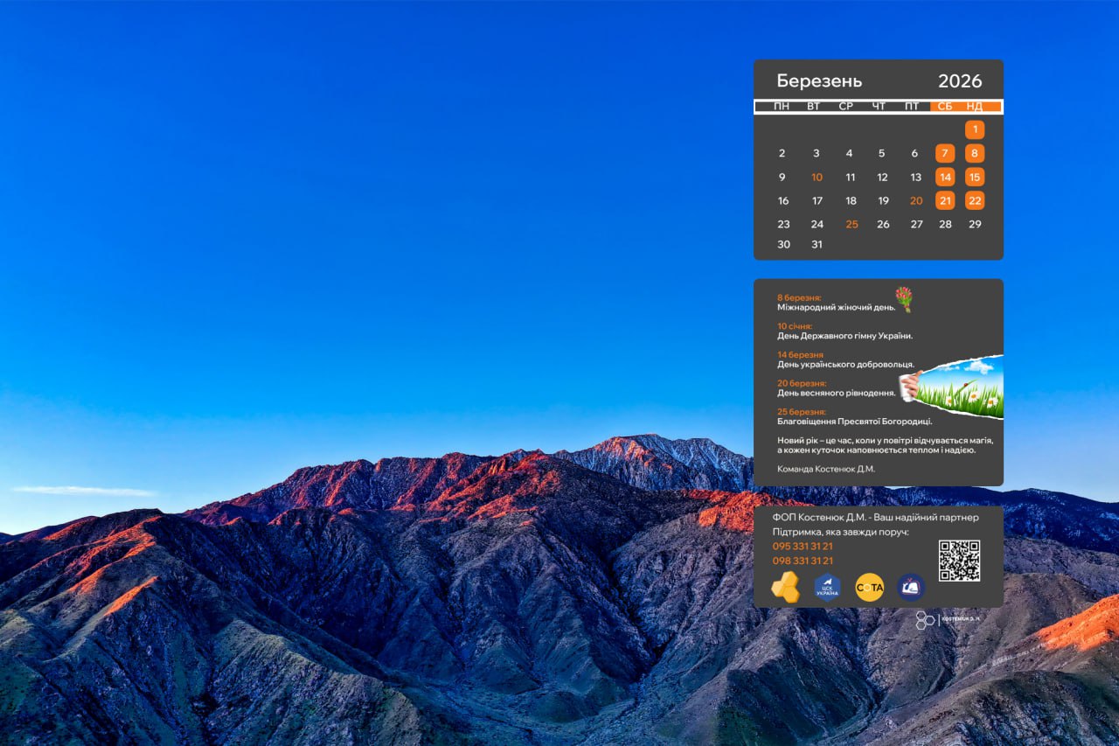Select date 10 in the calendar
The image size is (1119, 746).
pos(817,177)
